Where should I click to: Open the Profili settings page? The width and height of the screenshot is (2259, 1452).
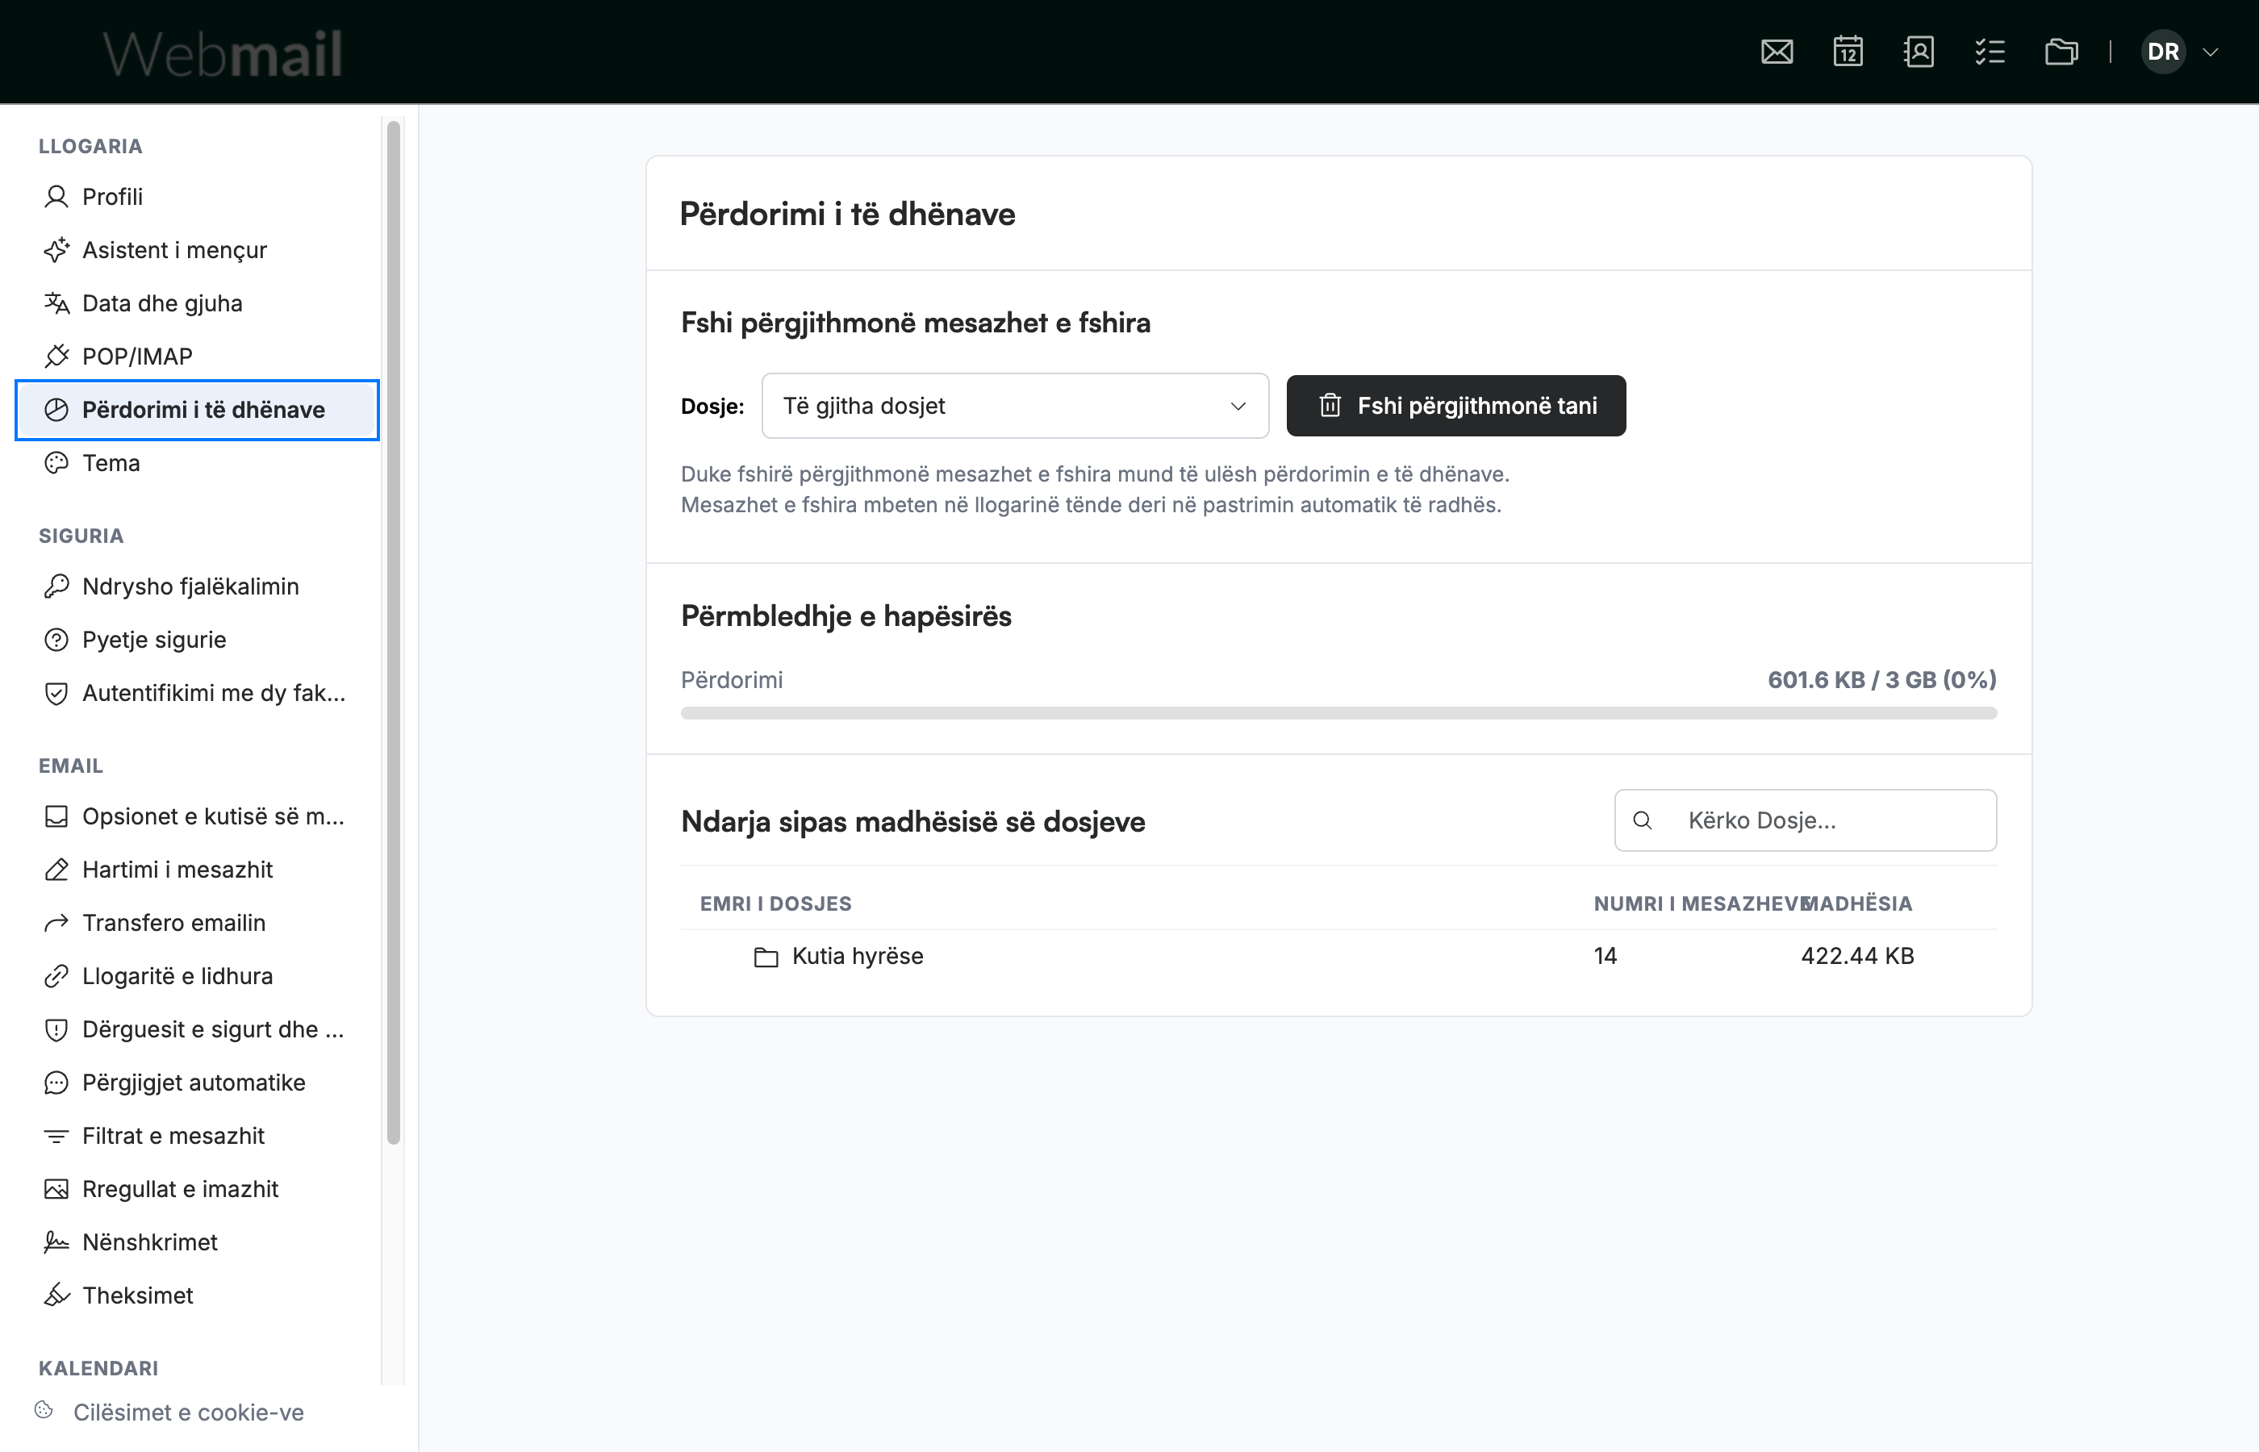197,196
